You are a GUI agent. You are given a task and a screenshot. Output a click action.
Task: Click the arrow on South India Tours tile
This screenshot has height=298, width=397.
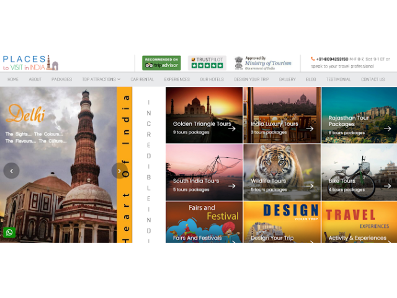coord(231,186)
